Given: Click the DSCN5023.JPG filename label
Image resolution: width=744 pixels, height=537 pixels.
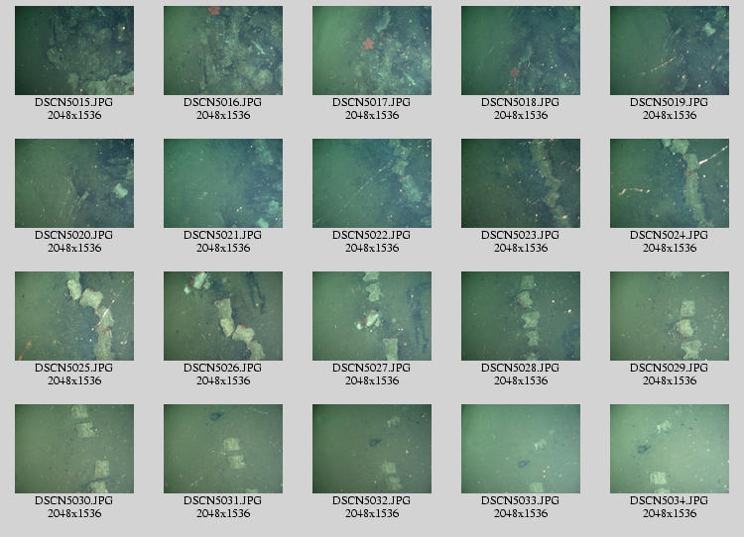Looking at the screenshot, I should coord(521,235).
